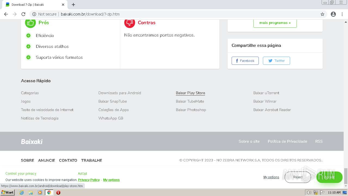This screenshot has height=196, width=348.
Task: Click the browser back arrow
Action: [x=6, y=14]
